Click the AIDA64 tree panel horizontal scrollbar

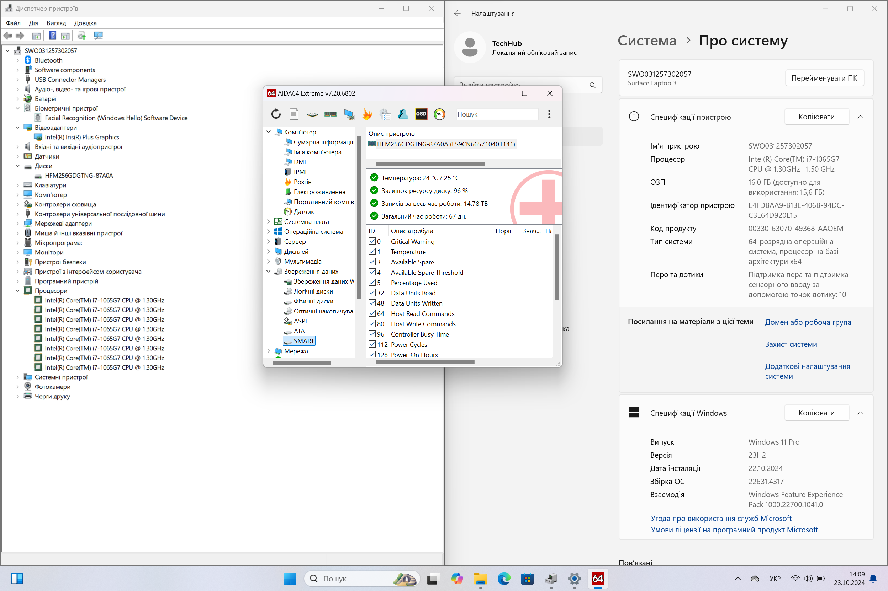point(301,362)
